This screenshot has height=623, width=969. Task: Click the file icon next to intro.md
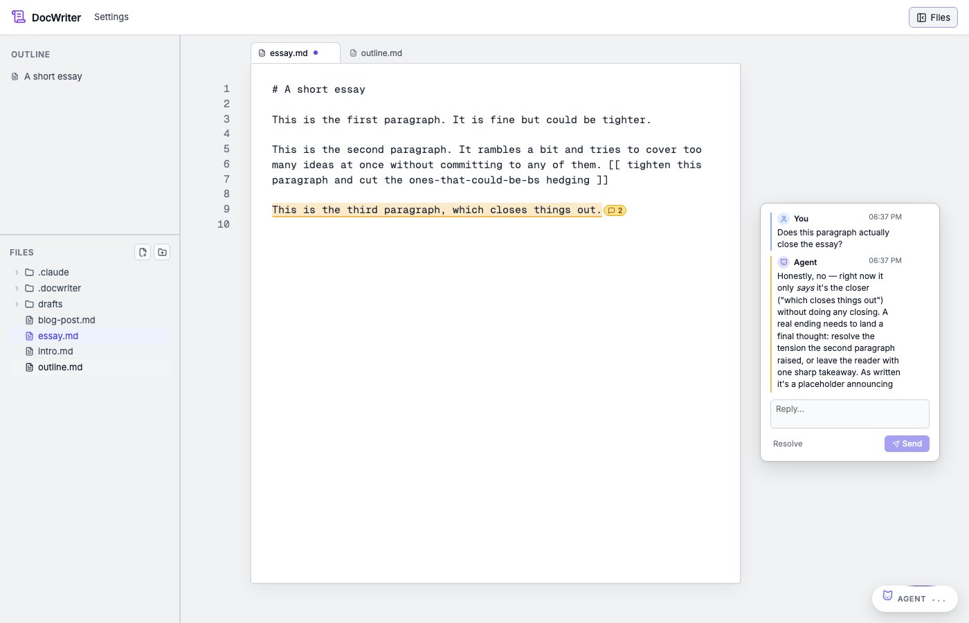tap(29, 352)
